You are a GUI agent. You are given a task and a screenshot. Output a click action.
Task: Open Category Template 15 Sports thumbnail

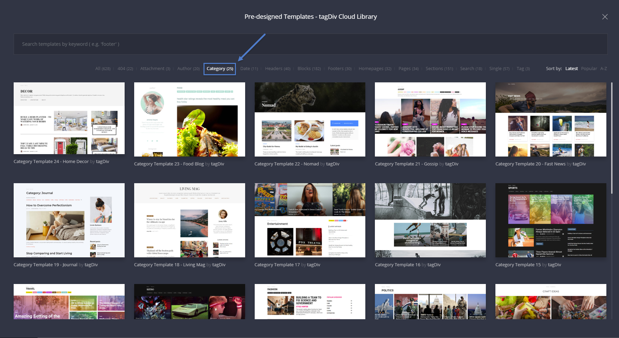pos(551,220)
